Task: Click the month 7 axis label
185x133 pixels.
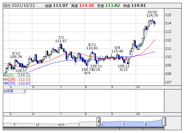Action: coord(61,87)
